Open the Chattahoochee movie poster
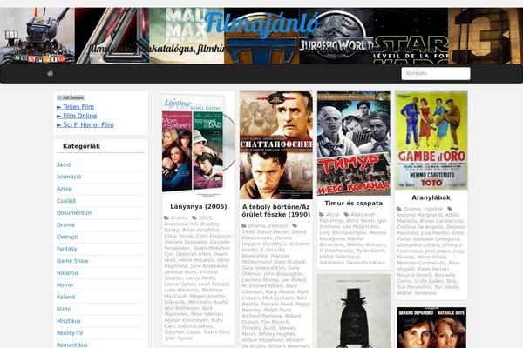The width and height of the screenshot is (523, 348). [x=276, y=145]
